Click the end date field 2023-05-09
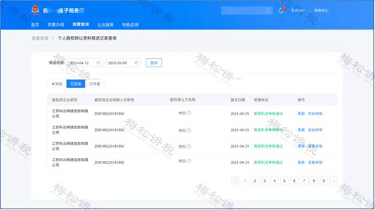375x210 pixels. pyautogui.click(x=123, y=63)
